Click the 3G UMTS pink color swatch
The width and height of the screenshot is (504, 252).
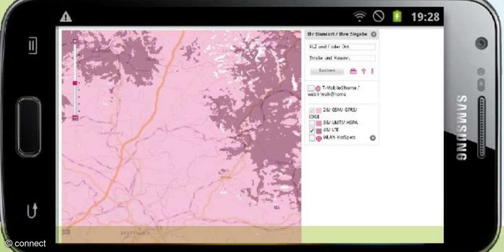pos(319,123)
